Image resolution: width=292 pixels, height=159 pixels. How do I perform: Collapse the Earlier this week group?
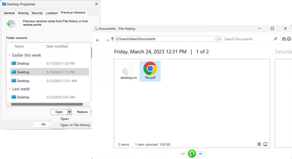9,55
